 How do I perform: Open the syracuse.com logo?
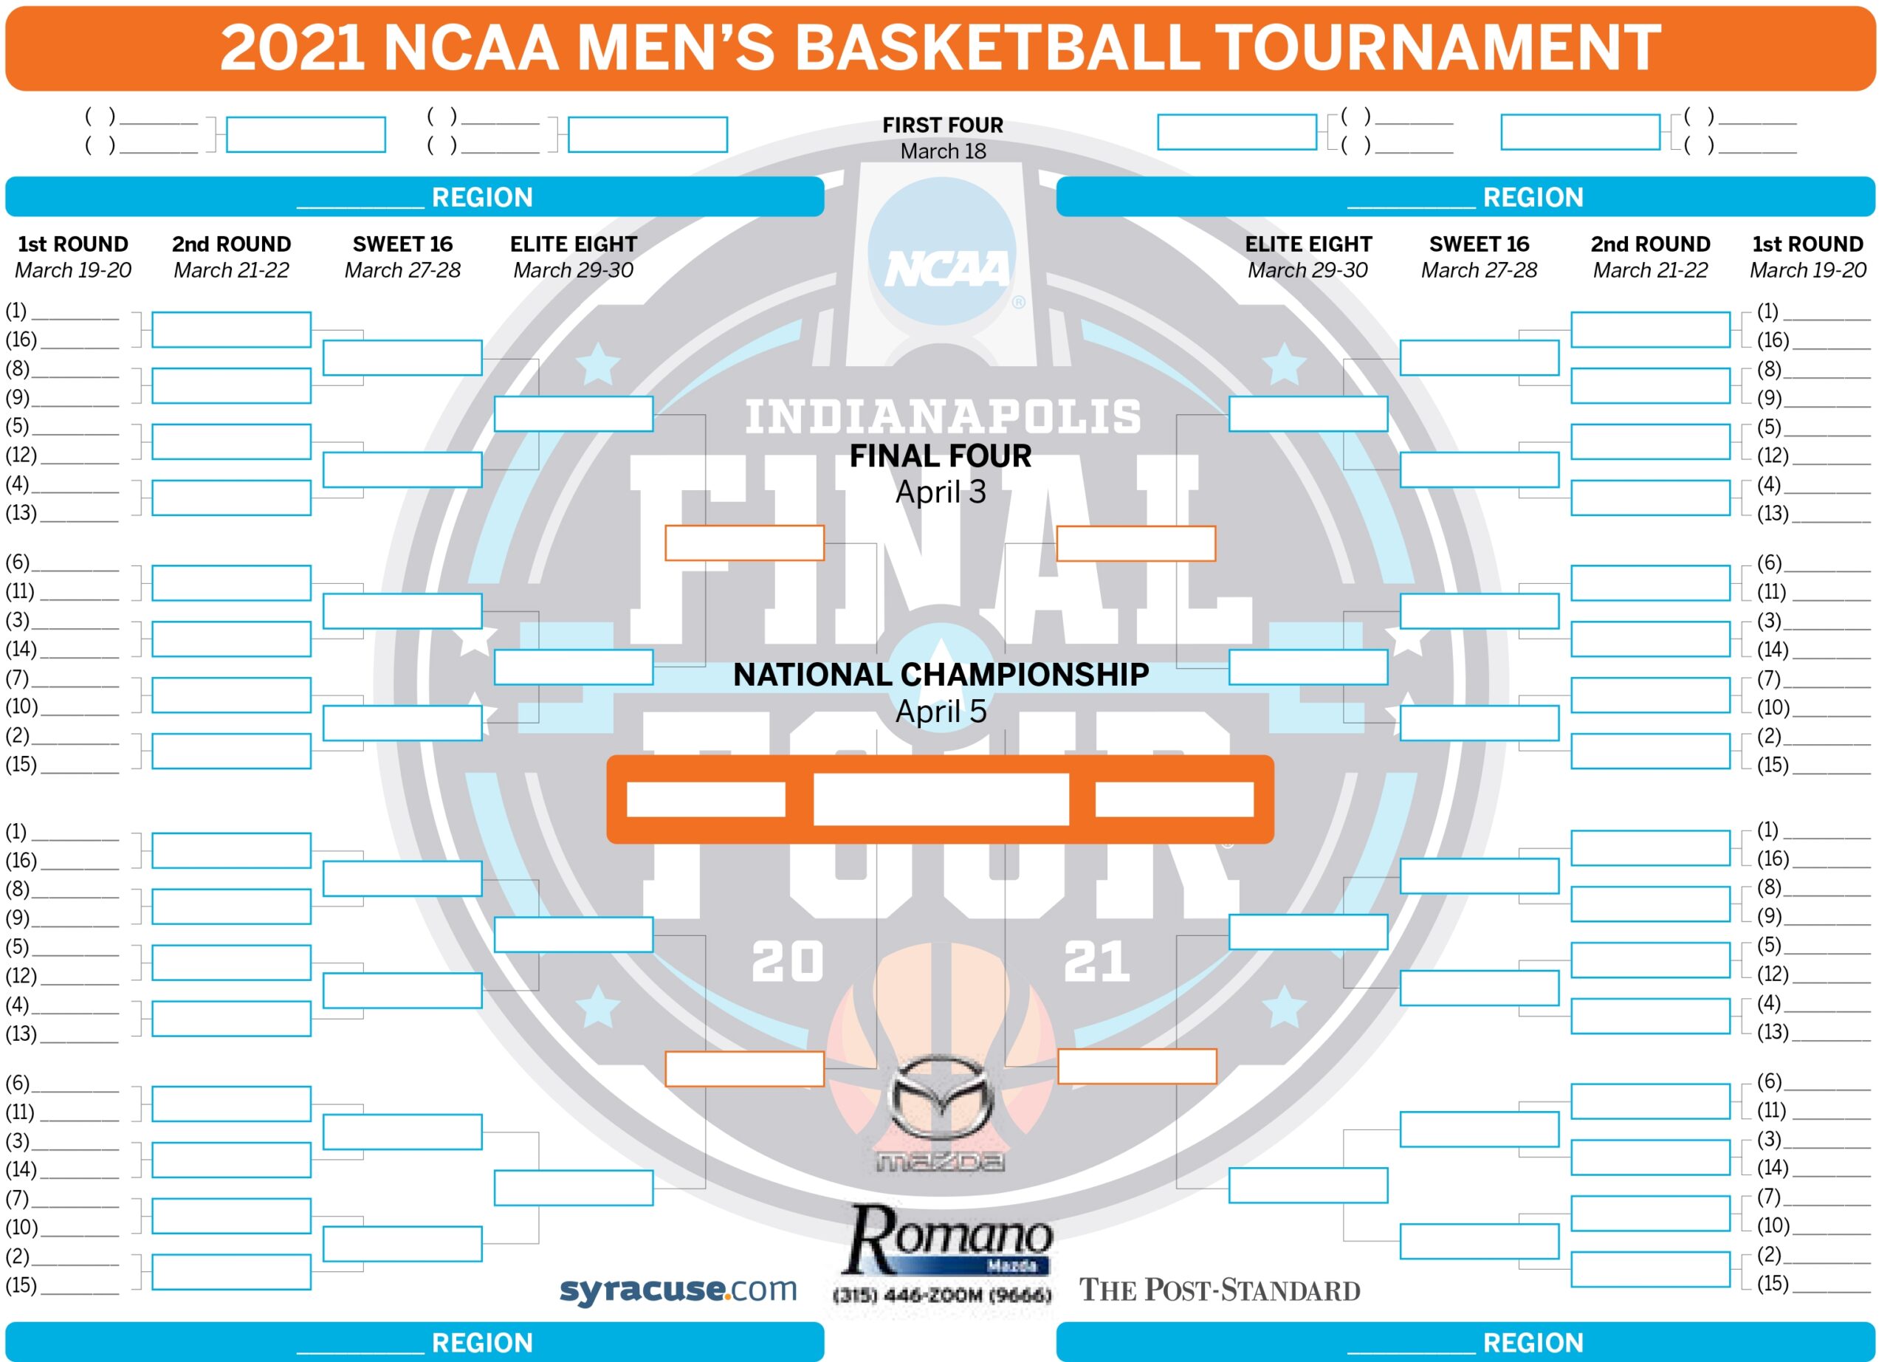678,1290
